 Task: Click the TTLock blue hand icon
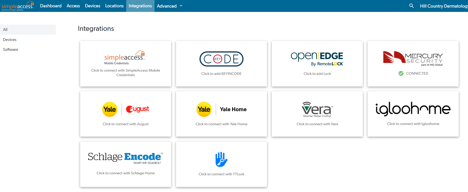pos(221,159)
